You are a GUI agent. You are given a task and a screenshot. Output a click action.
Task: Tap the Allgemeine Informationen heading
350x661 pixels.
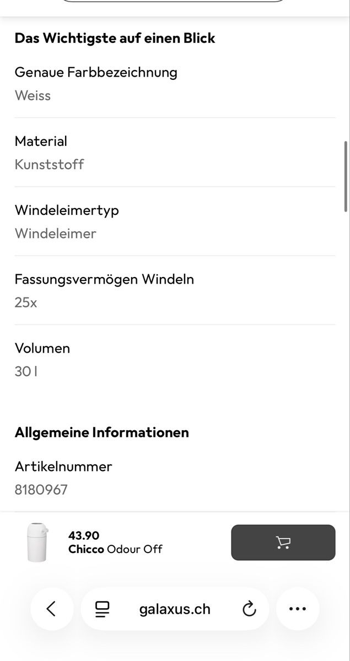click(101, 432)
